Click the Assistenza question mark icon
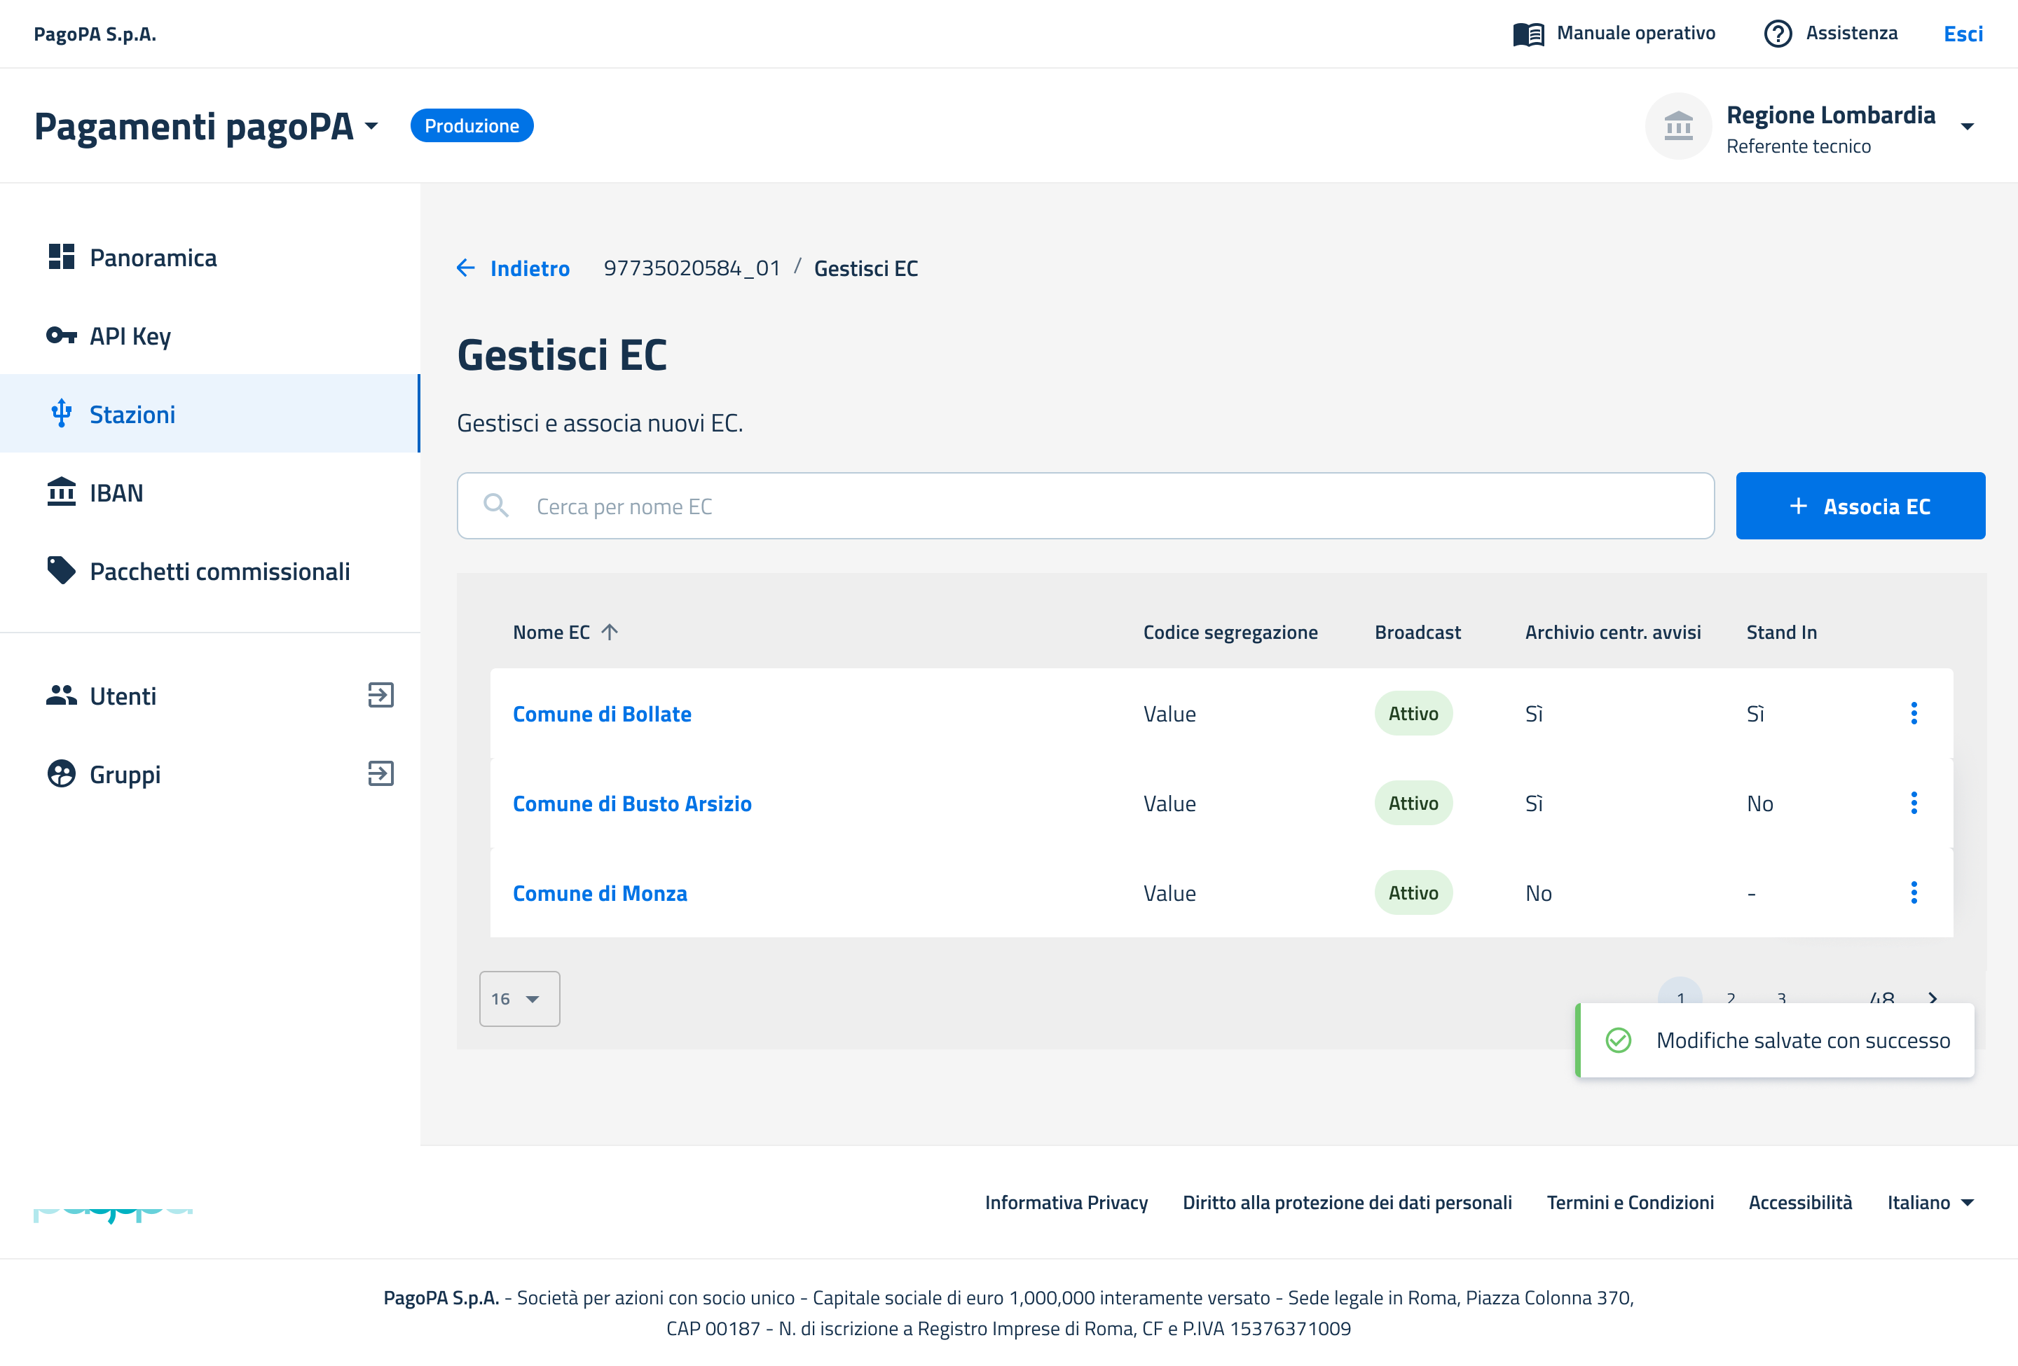The image size is (2018, 1366). [x=1776, y=34]
